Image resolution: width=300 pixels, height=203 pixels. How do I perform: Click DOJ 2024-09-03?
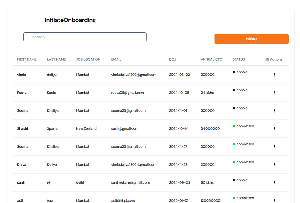[180, 182]
